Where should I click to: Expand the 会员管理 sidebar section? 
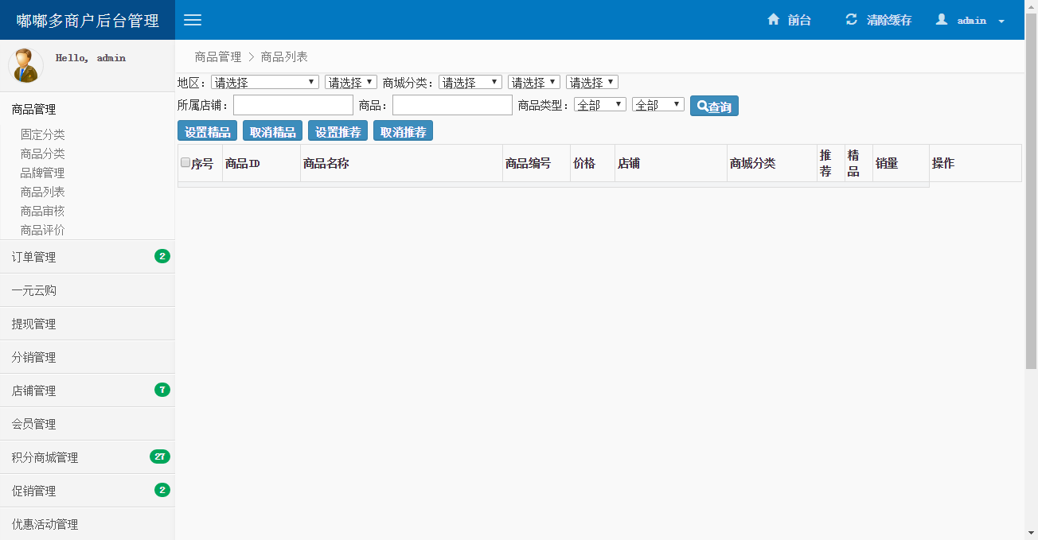coord(88,424)
